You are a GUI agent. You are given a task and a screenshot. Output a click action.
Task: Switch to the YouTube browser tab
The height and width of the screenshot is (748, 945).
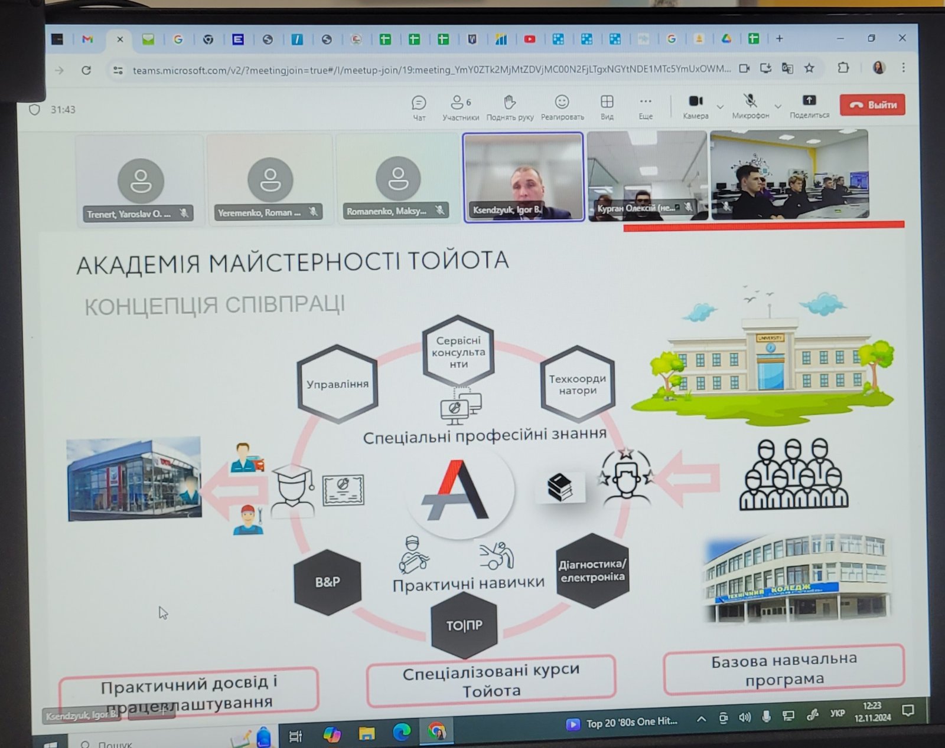tap(530, 39)
